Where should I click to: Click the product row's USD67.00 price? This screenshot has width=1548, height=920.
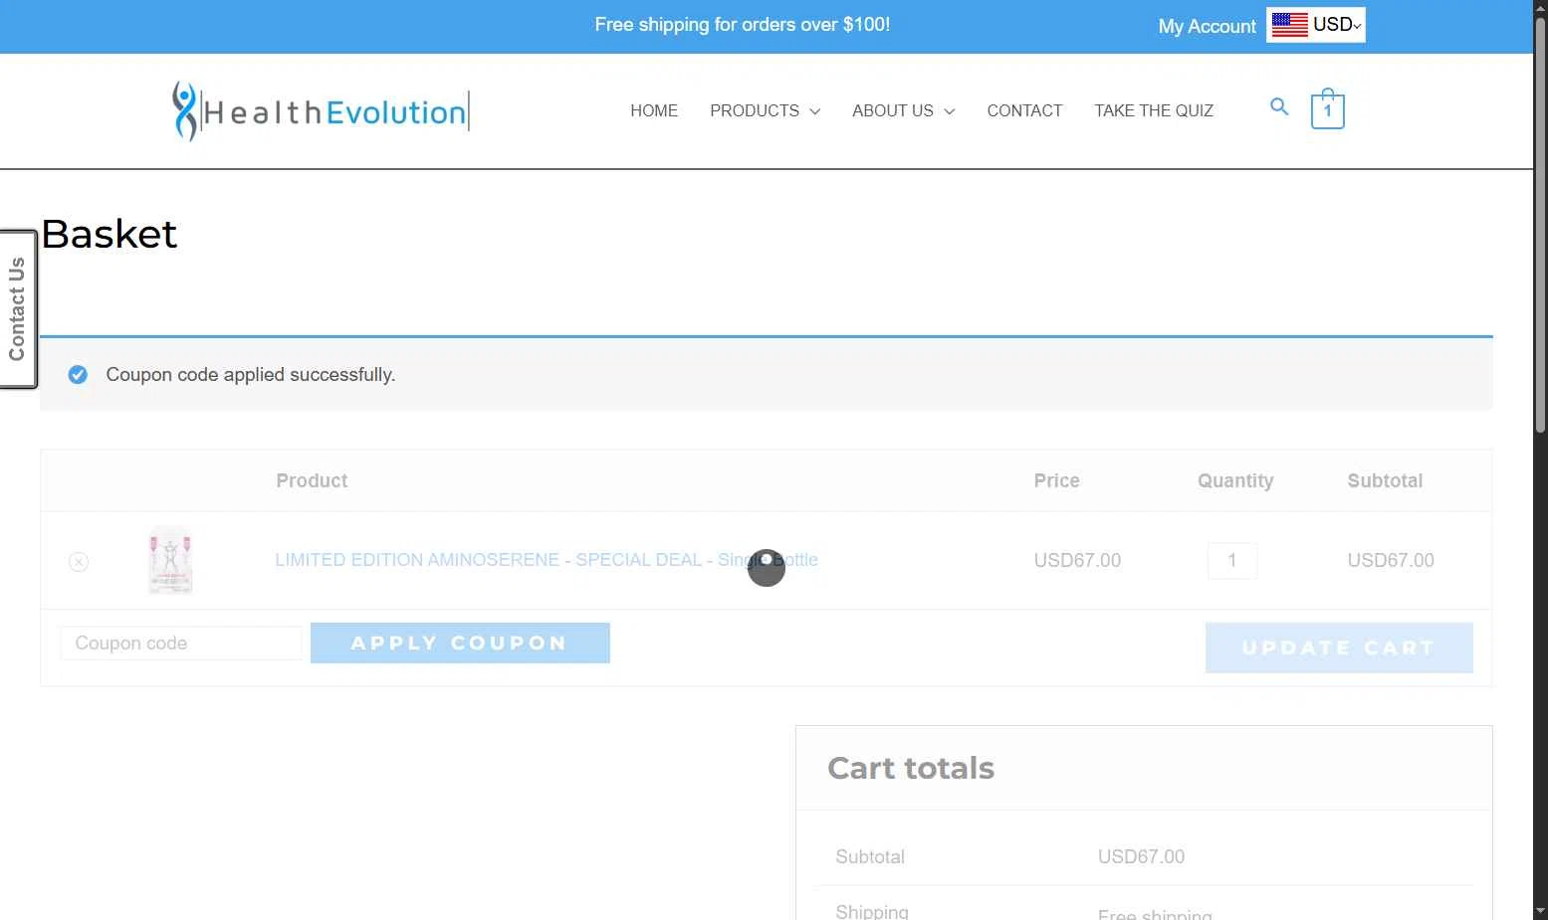(1077, 560)
